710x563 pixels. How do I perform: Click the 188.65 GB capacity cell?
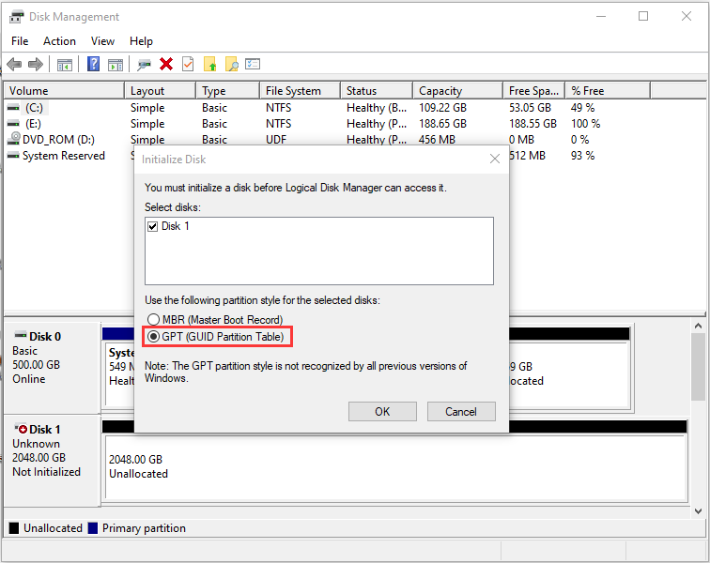coord(442,124)
